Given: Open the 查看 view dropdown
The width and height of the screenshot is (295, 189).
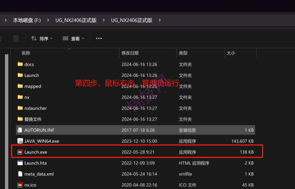Looking at the screenshot, I should click(x=73, y=38).
